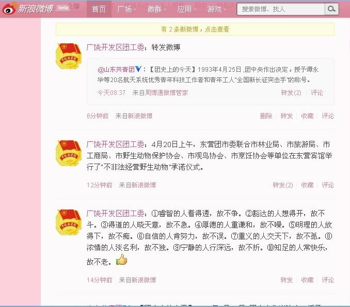This screenshot has height=307, width=350.
Task: Click 收藏 on the 14分钟前 post
Action: (x=307, y=280)
